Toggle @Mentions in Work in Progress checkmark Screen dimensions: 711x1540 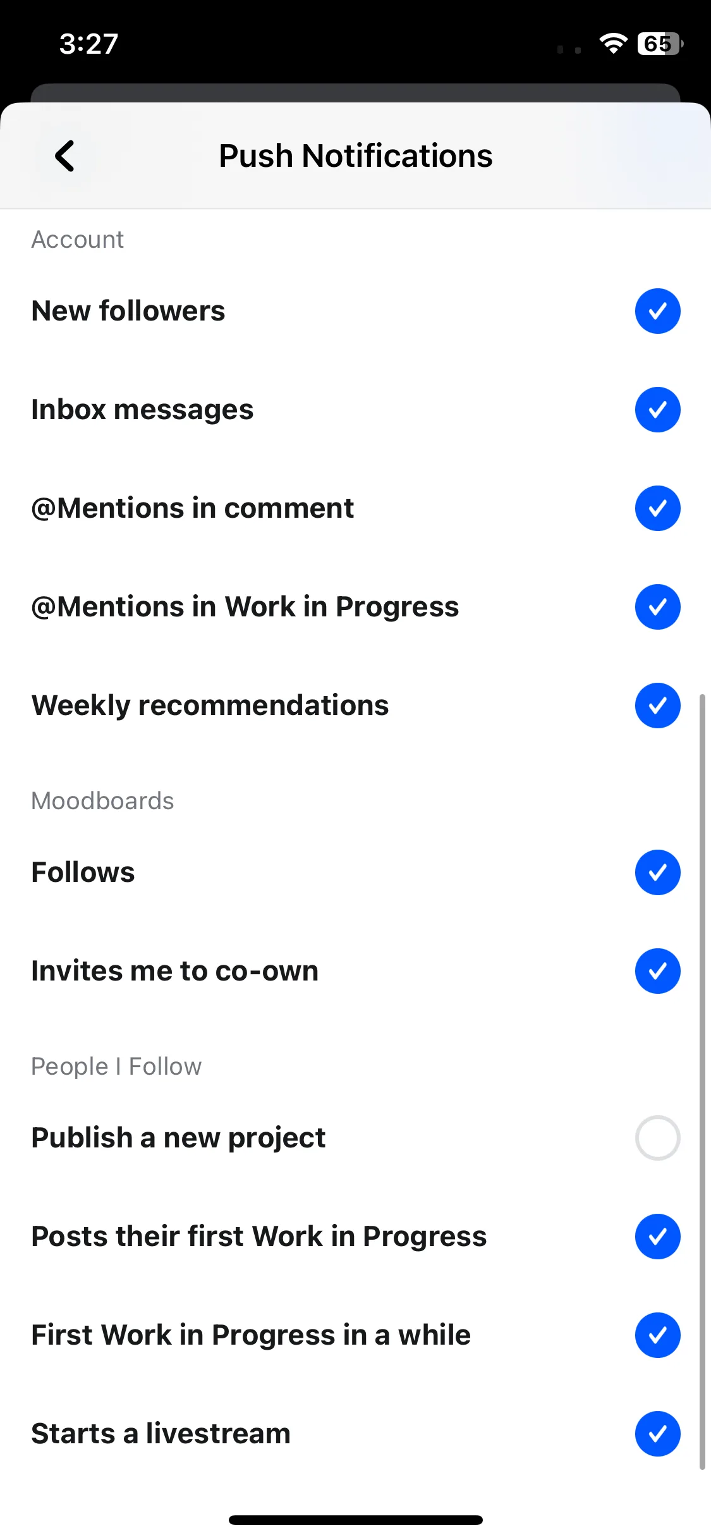[657, 607]
